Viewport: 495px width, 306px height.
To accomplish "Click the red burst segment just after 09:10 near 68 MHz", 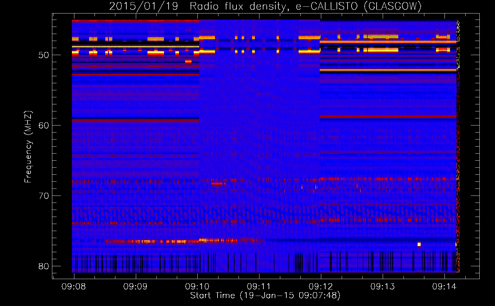I will click(x=217, y=184).
